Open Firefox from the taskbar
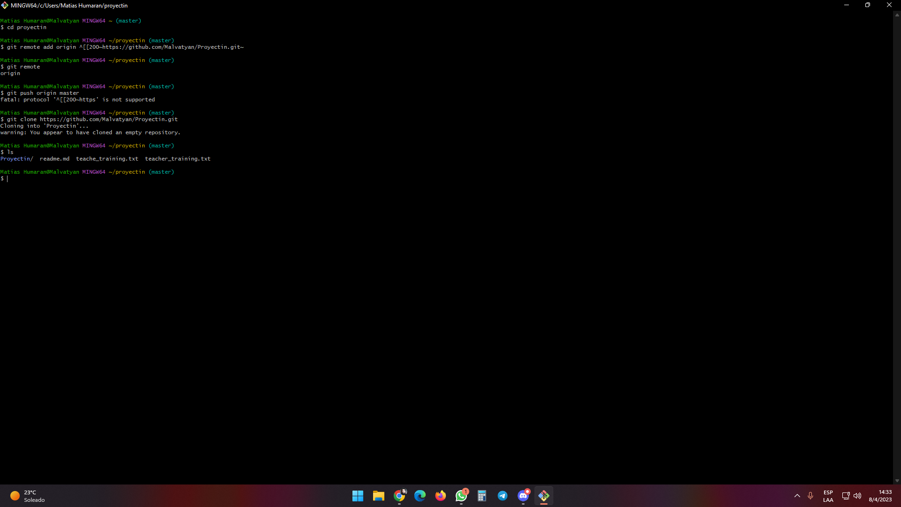The width and height of the screenshot is (901, 507). coord(440,496)
